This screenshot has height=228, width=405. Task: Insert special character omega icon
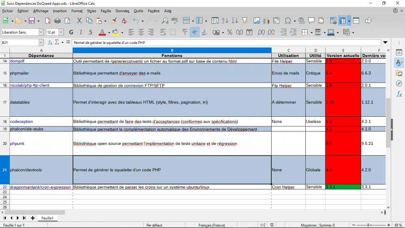[288, 21]
